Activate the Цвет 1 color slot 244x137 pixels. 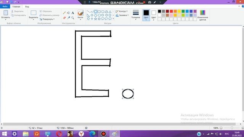point(146,15)
